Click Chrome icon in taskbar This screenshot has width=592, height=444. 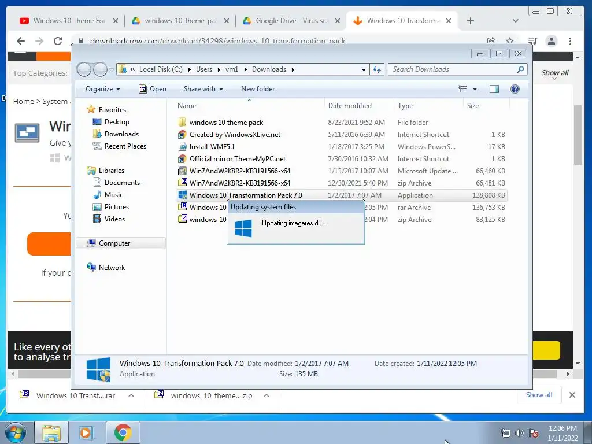[123, 432]
